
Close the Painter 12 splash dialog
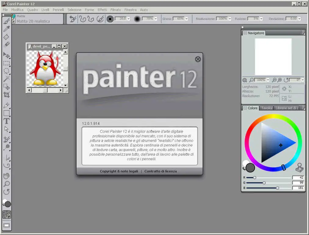(198, 59)
